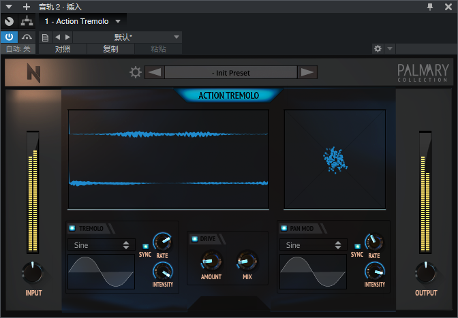458x318 pixels.
Task: Step Tremolo waveform with up/down arrows
Action: [x=126, y=245]
